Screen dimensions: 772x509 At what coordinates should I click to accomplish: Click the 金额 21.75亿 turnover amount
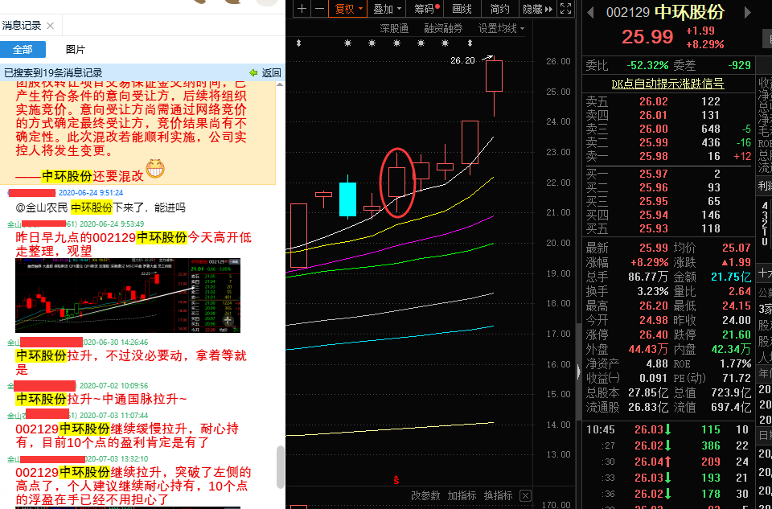tap(731, 277)
